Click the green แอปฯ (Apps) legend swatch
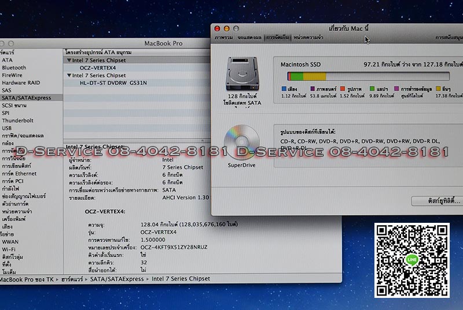 (x=372, y=89)
